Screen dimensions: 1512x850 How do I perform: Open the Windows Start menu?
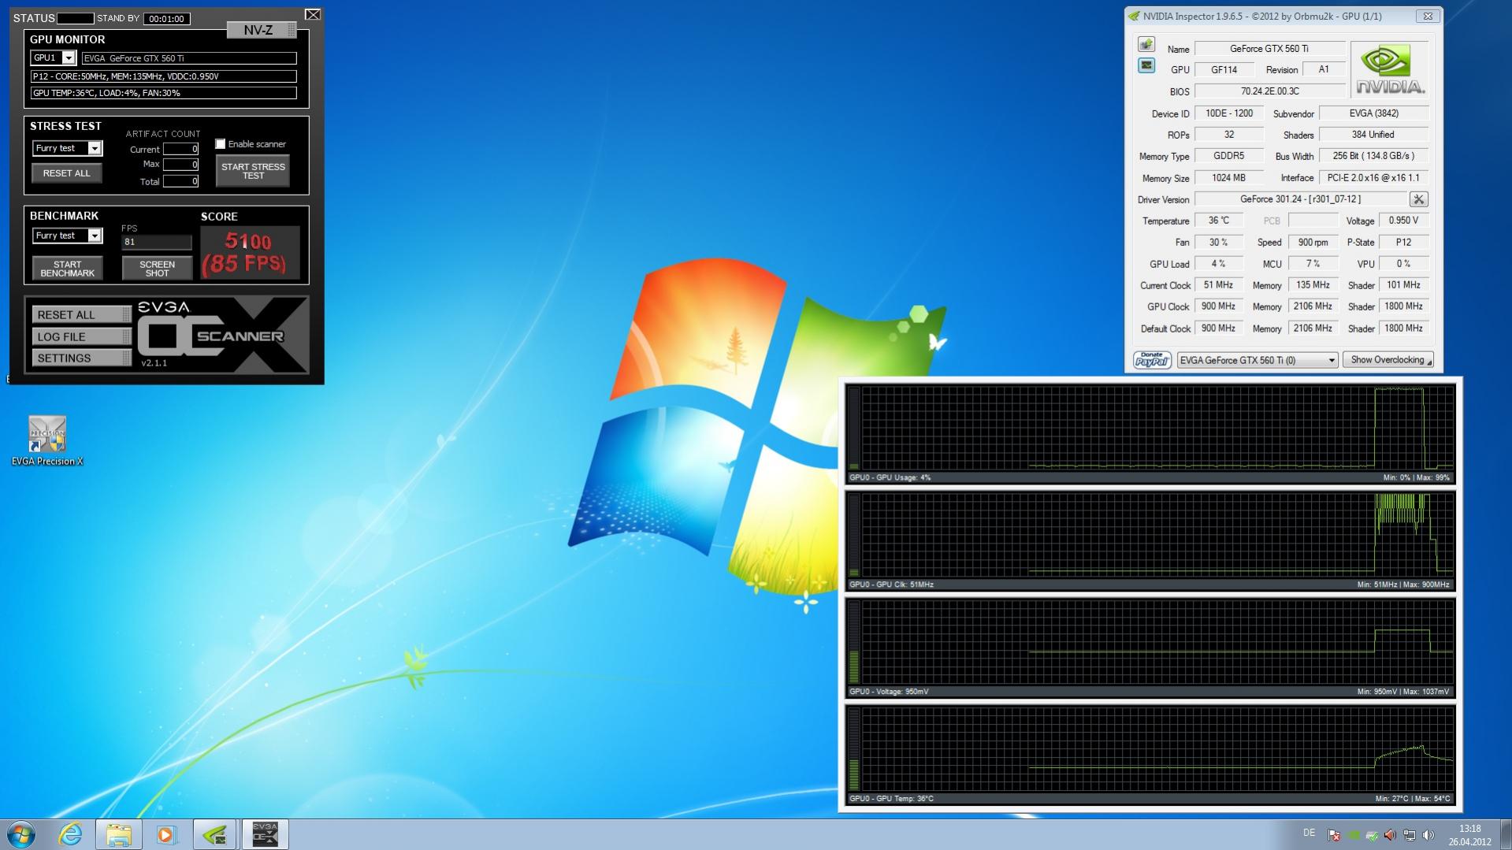[x=21, y=834]
